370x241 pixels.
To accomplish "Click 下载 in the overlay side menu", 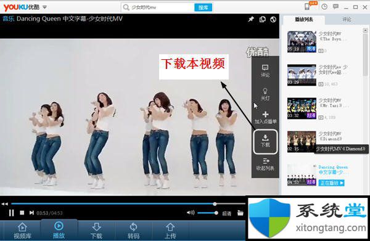I will (x=265, y=141).
